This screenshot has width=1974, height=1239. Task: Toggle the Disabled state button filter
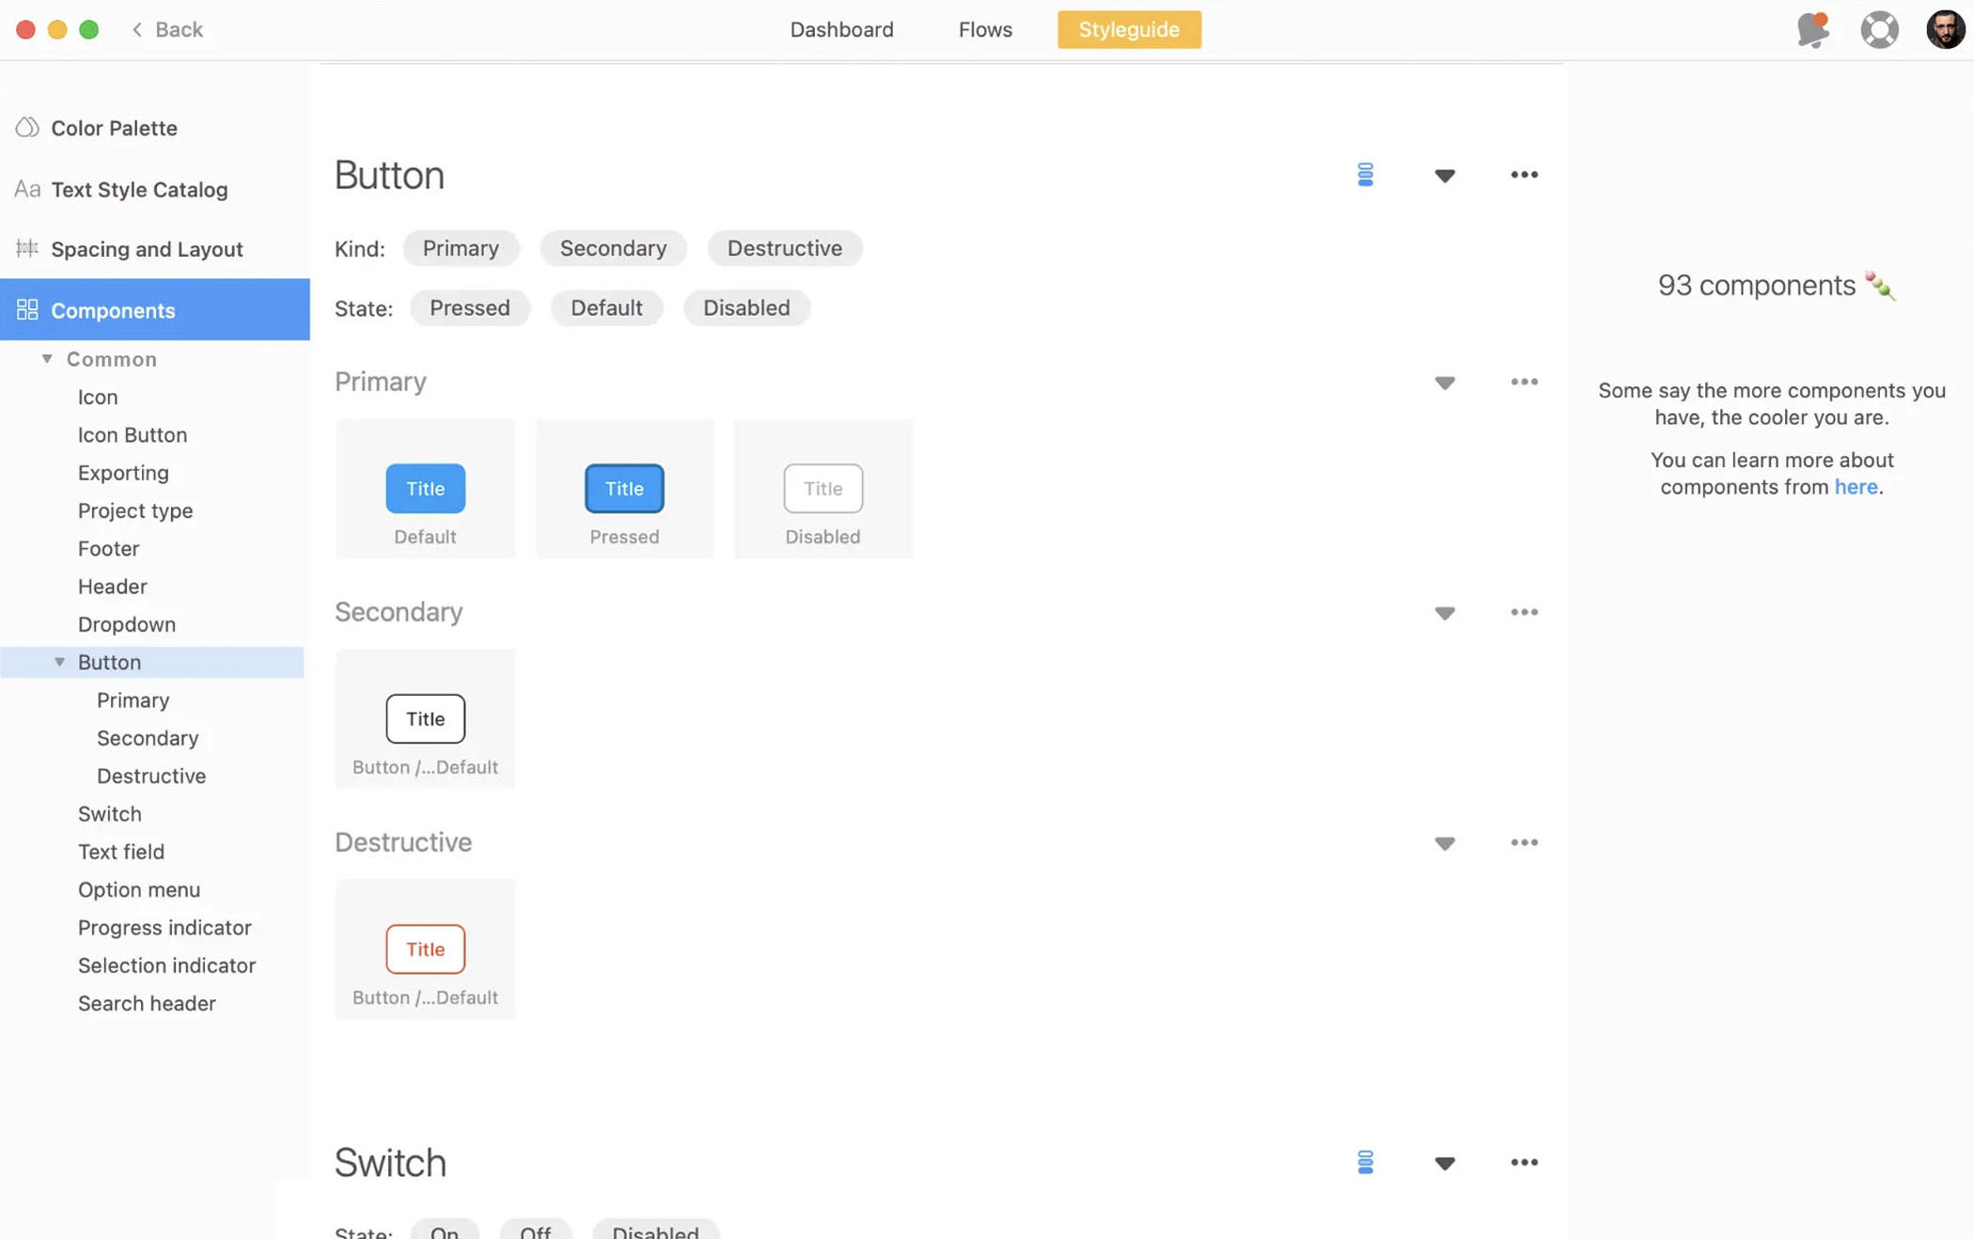[745, 306]
